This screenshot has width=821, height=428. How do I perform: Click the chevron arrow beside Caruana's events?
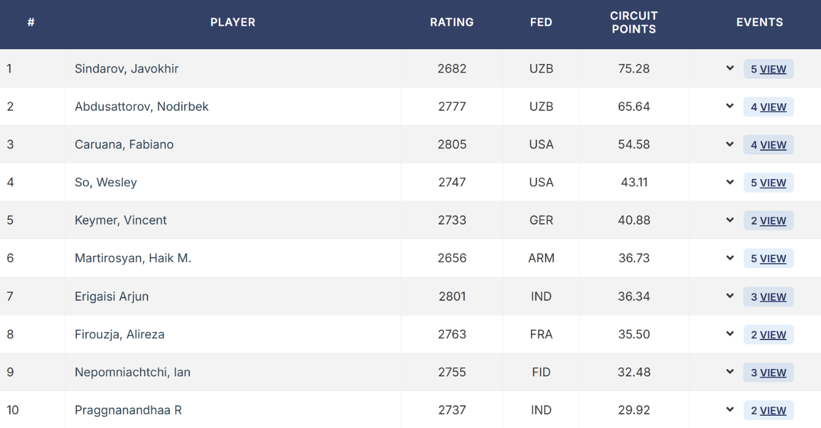pos(730,145)
